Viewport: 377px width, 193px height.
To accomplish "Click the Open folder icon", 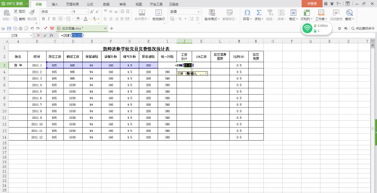I will click(x=3, y=28).
